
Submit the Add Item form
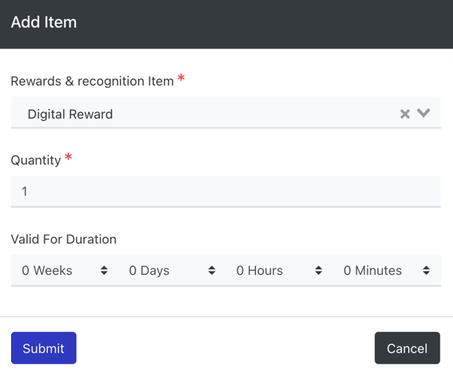(44, 348)
